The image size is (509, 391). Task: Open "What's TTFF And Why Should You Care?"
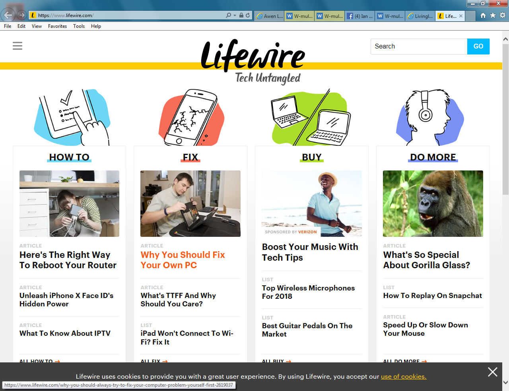[178, 300]
